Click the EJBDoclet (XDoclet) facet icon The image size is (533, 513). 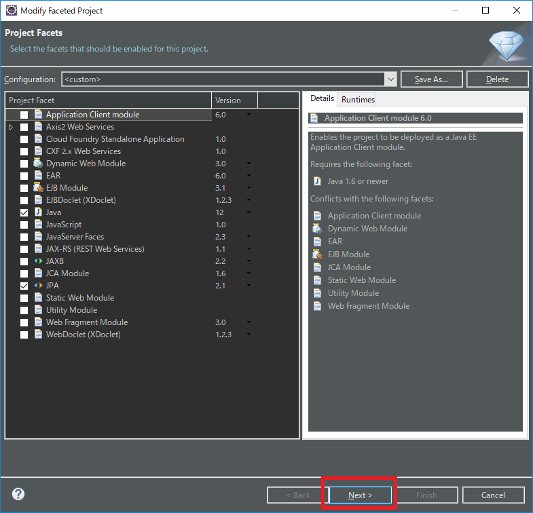point(39,200)
